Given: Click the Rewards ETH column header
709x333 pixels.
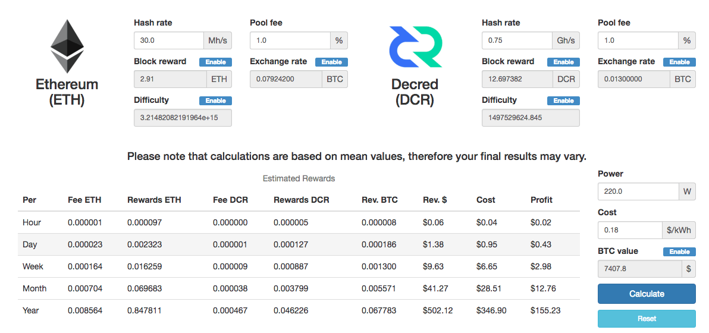Looking at the screenshot, I should pos(154,200).
